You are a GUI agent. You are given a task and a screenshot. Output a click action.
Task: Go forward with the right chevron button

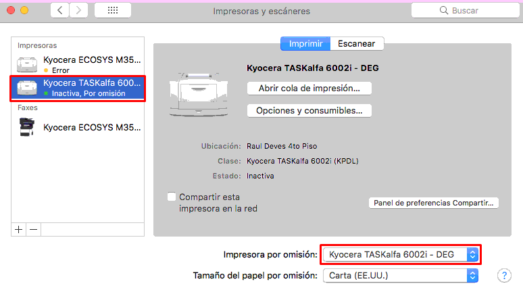coord(78,10)
